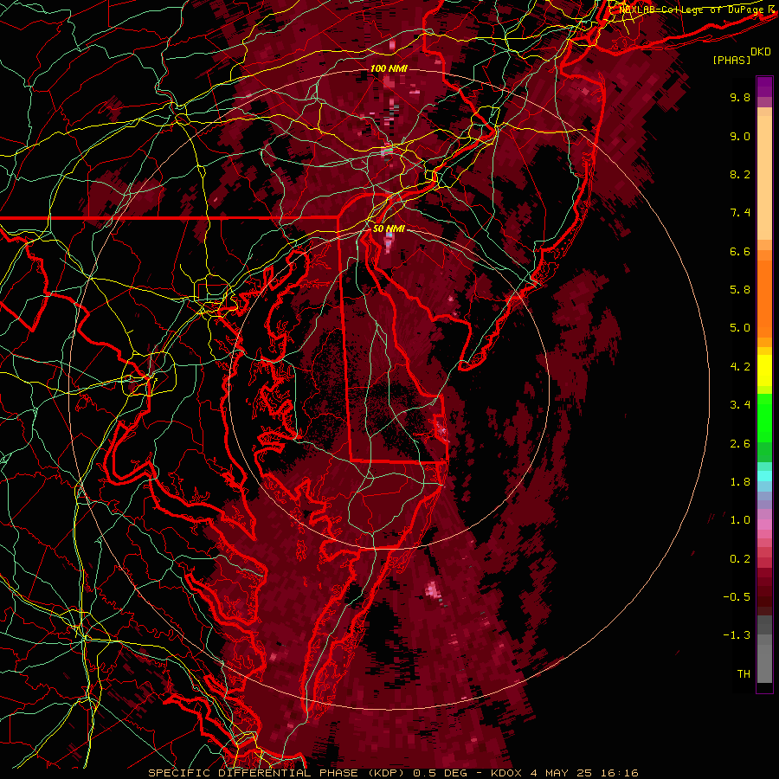This screenshot has height=779, width=779.
Task: Click the 8.2 value on the color scale
Action: pos(740,174)
